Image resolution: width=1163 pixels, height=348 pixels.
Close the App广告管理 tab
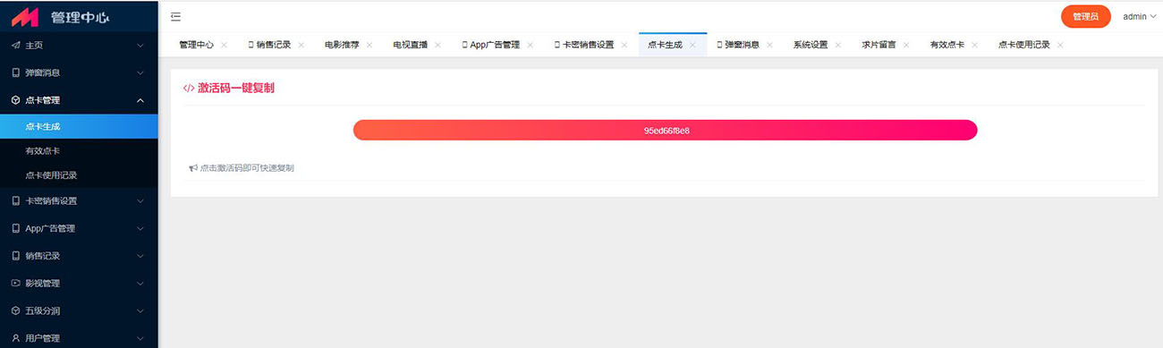[x=531, y=45]
